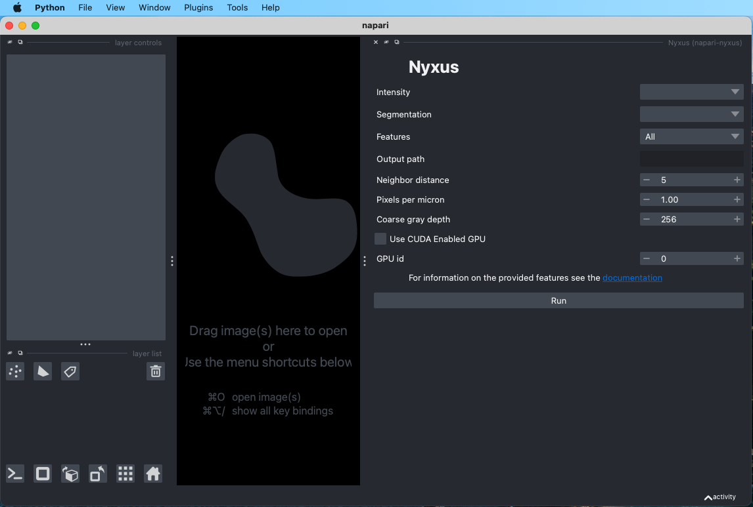Decrease Neighbor distance value
This screenshot has width=753, height=507.
click(x=647, y=180)
